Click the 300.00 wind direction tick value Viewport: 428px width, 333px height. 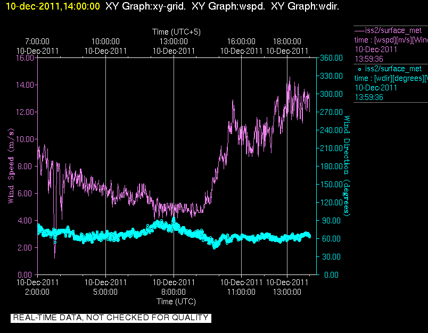coord(331,94)
